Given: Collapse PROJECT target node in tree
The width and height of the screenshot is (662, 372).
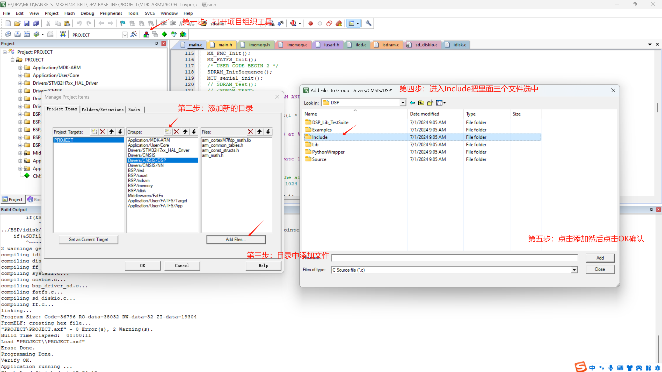Looking at the screenshot, I should click(12, 60).
